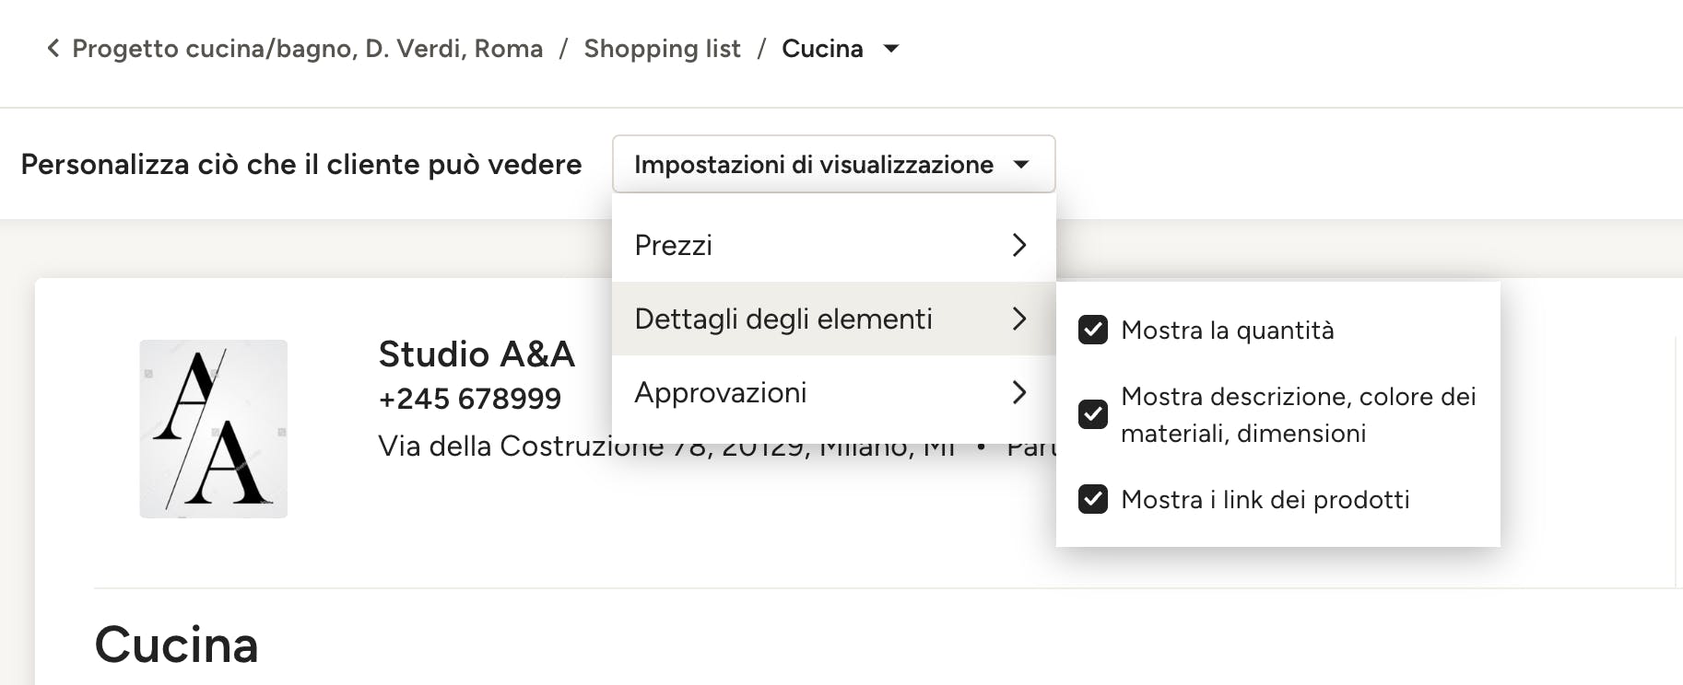Select the Prezzi menu item
1683x685 pixels.
pyautogui.click(x=833, y=245)
